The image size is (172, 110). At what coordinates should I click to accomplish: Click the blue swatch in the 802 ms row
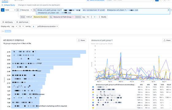point(93,87)
